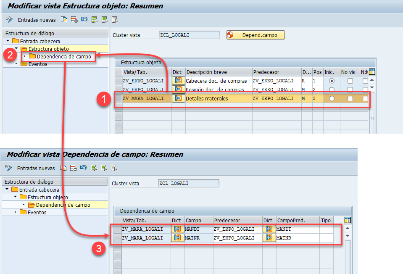403x274 pixels.
Task: Click Descripción breve column header
Action: 219,72
